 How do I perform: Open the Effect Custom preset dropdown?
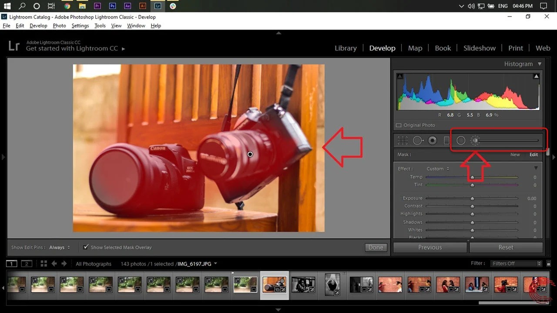pos(438,169)
